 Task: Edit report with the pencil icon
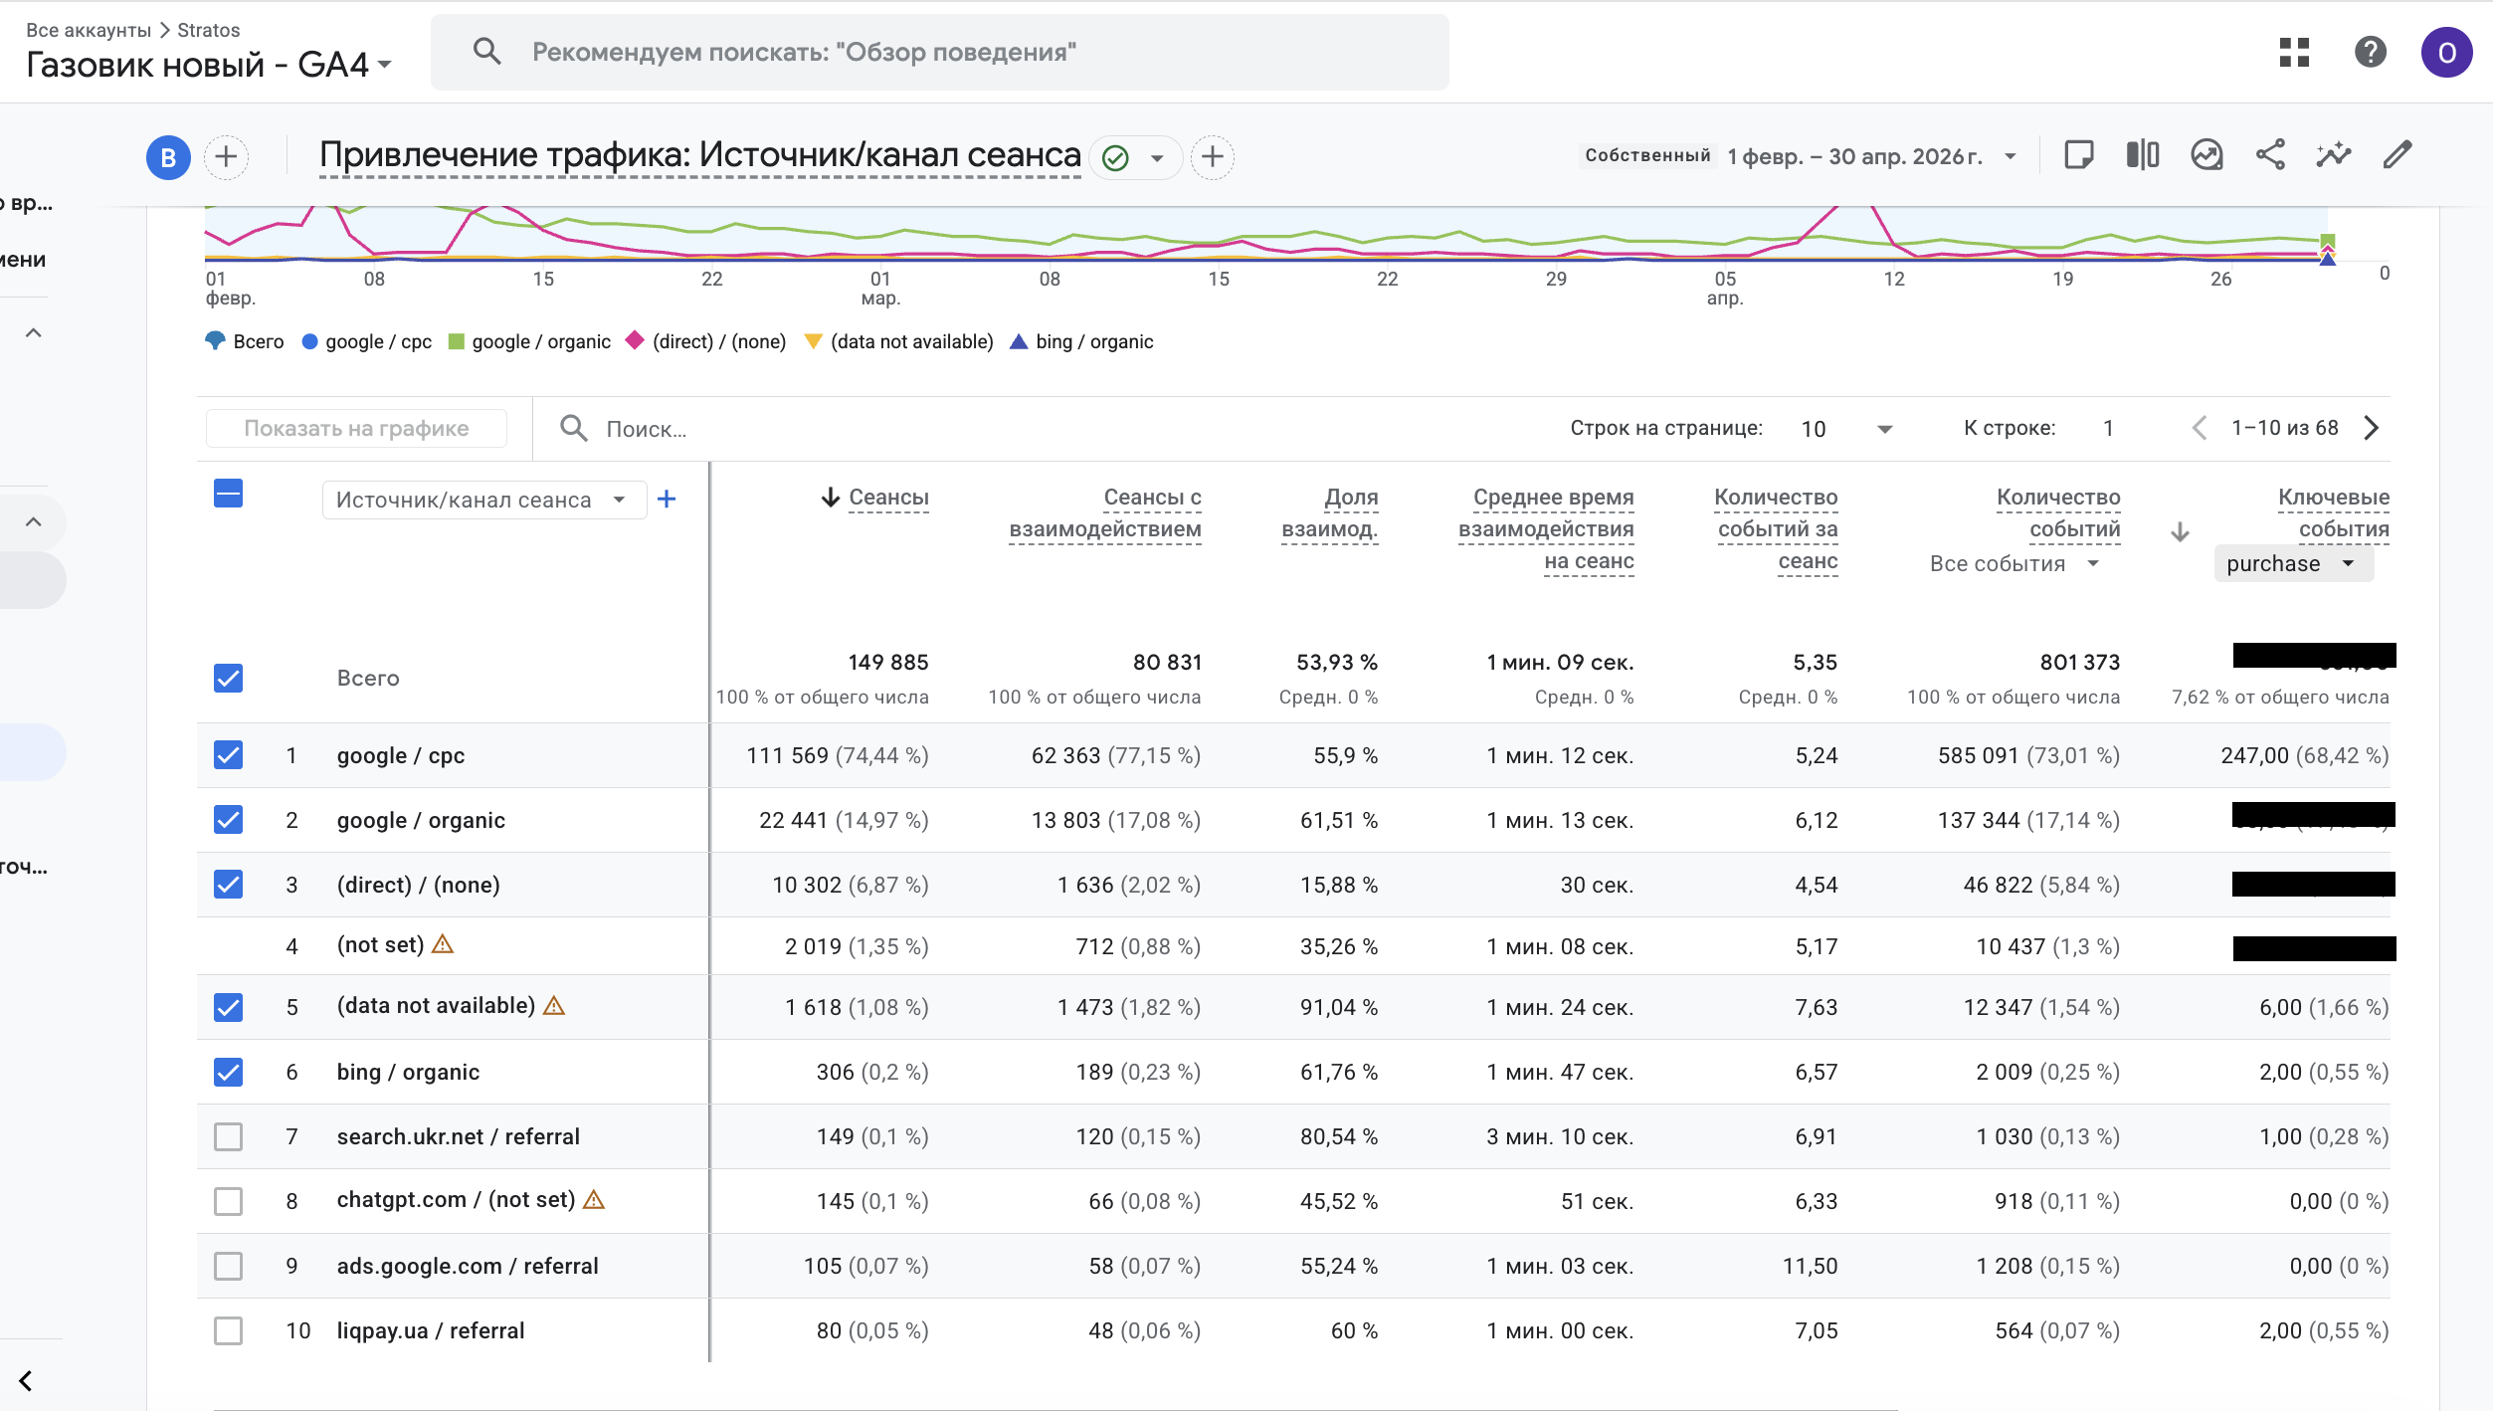point(2397,155)
